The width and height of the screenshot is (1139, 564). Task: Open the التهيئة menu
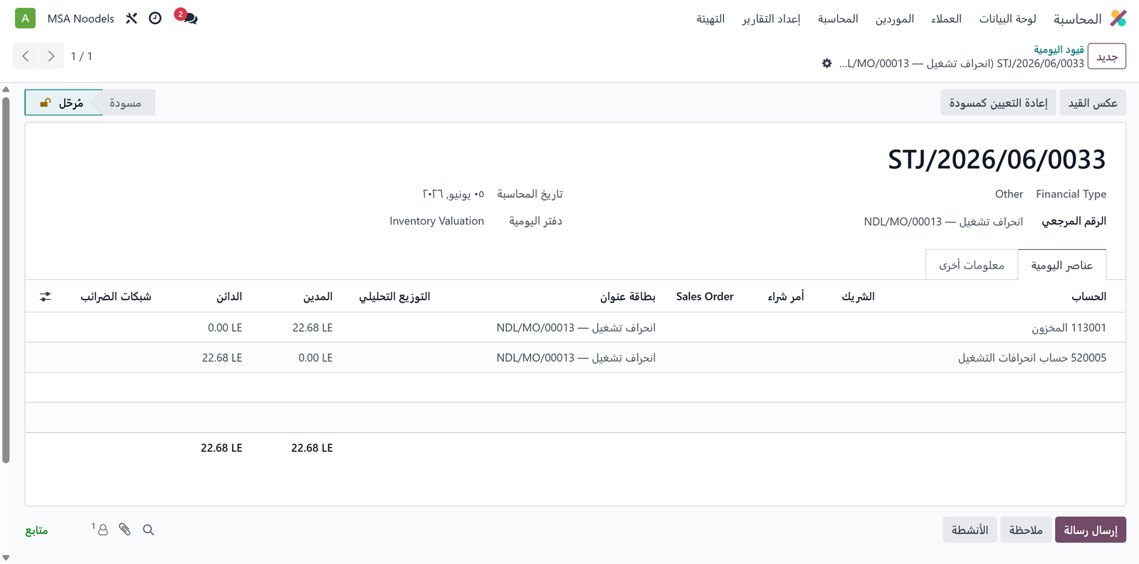(710, 19)
